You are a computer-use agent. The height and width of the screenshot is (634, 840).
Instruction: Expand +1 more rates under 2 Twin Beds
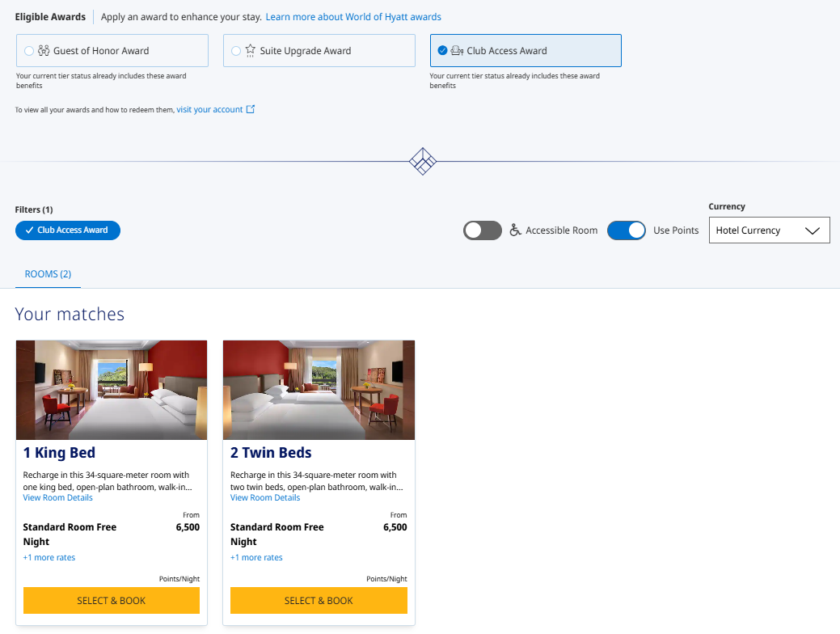point(256,557)
